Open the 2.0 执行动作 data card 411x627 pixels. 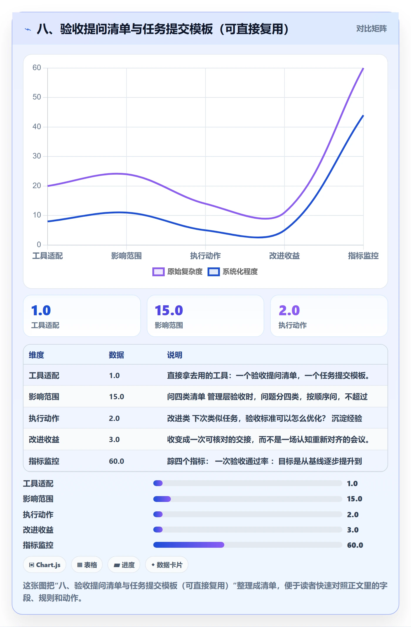point(329,316)
